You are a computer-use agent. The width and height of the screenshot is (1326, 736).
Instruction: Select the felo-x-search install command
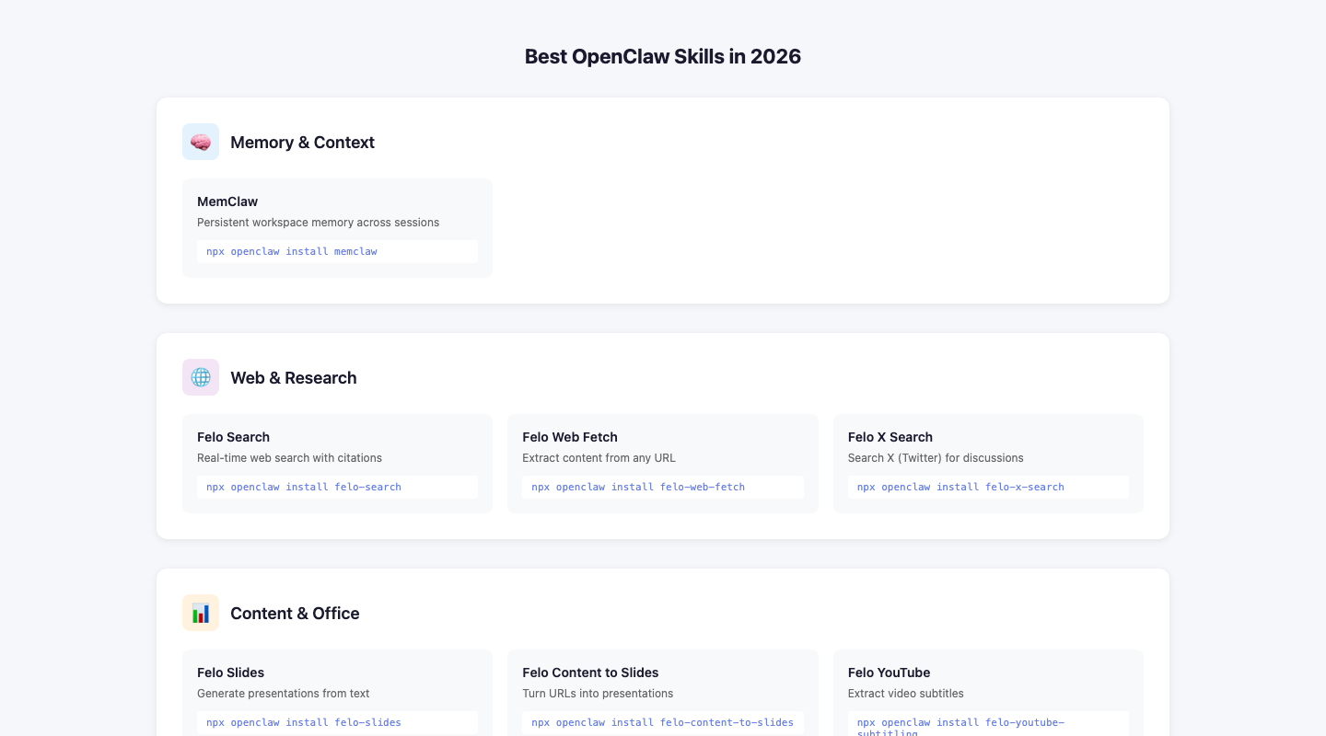[960, 487]
